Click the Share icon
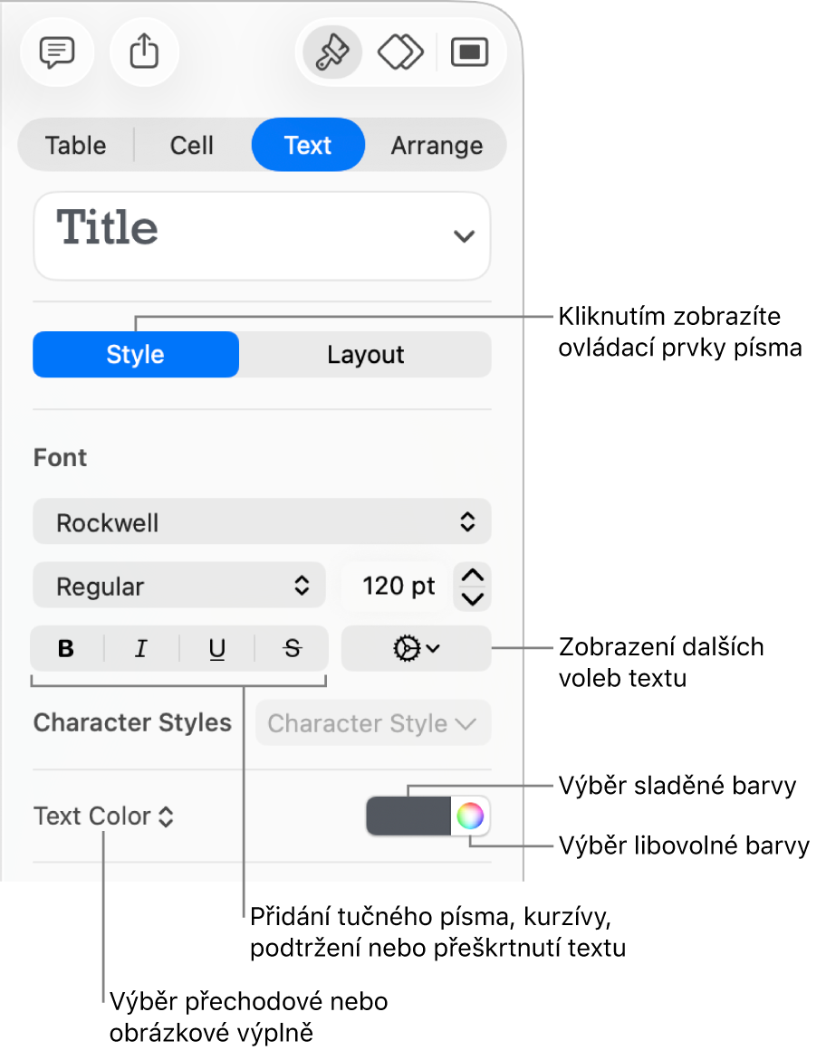826x1050 pixels. (144, 52)
